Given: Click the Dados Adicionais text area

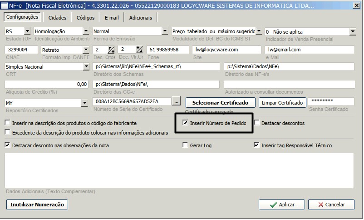Looking at the screenshot, I should click(179, 170).
